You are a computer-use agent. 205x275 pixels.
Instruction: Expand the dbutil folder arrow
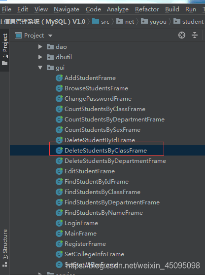point(40,57)
